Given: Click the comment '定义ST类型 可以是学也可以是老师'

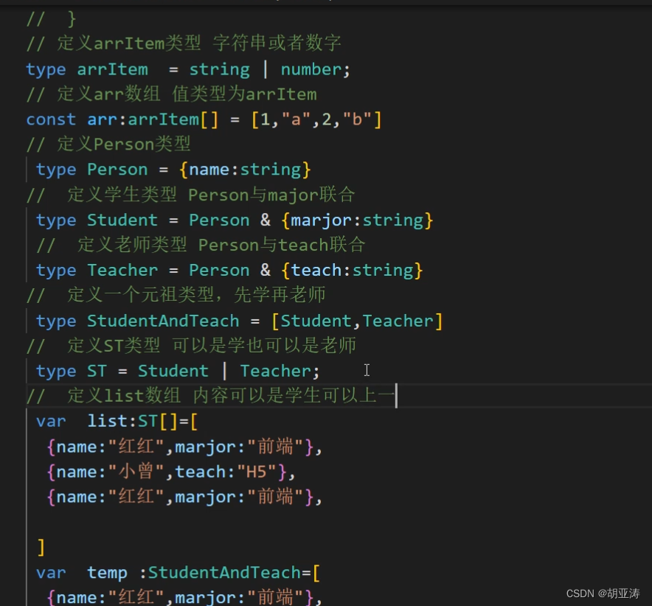Looking at the screenshot, I should pyautogui.click(x=191, y=346).
